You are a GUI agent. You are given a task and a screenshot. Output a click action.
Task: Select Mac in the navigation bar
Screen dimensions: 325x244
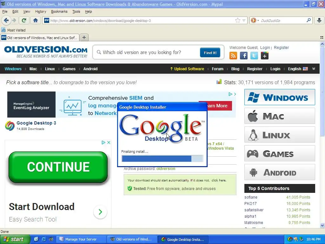(33, 69)
